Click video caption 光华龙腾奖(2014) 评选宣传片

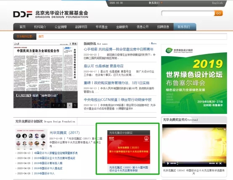tap(194, 172)
